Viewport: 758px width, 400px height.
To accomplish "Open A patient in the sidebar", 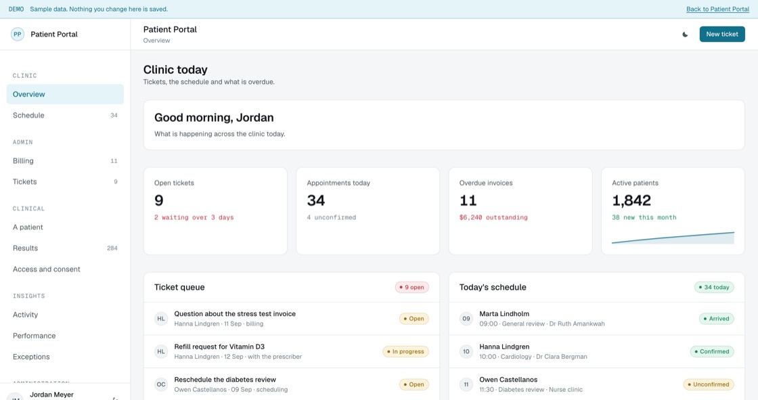I will coord(65,227).
